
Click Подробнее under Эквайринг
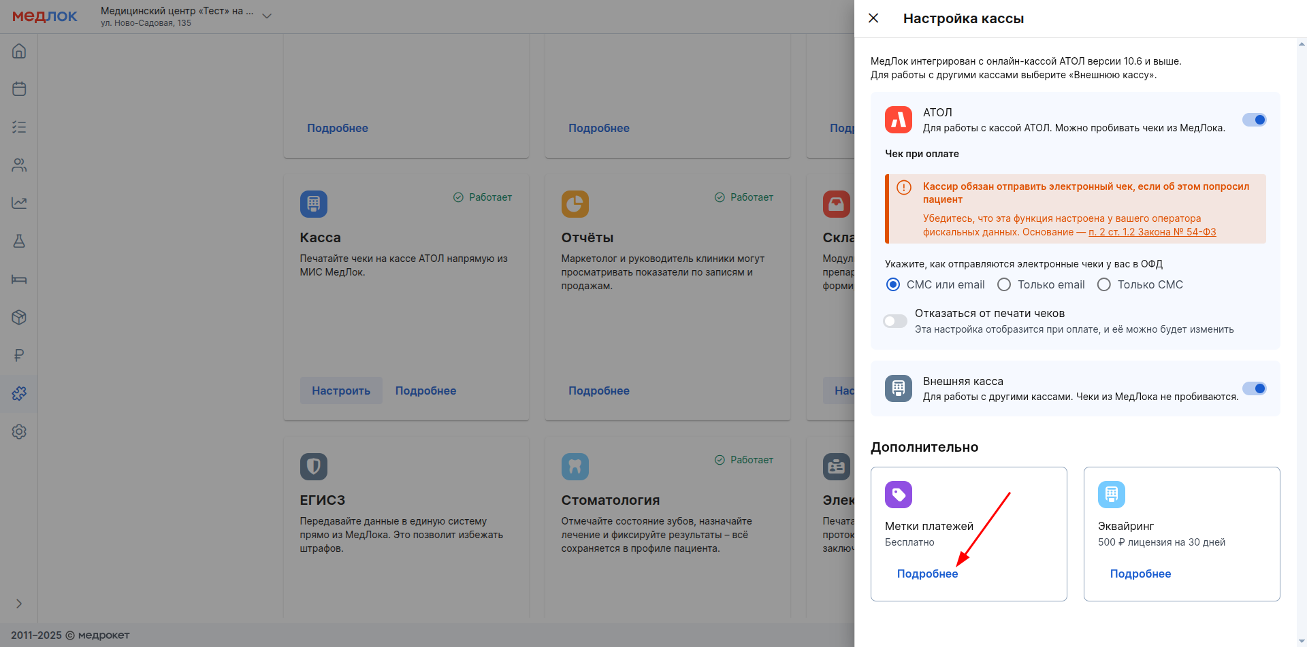click(x=1140, y=574)
